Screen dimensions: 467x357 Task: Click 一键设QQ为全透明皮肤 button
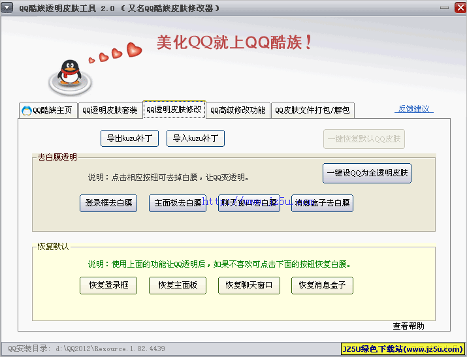(x=367, y=173)
